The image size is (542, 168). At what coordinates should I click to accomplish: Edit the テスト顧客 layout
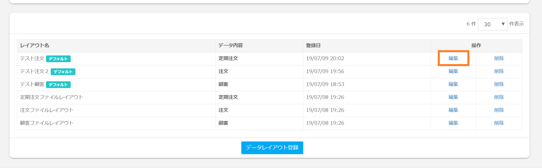click(x=453, y=84)
